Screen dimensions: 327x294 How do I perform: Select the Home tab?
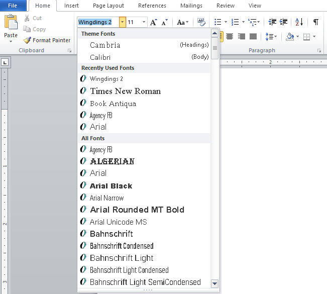(x=43, y=6)
